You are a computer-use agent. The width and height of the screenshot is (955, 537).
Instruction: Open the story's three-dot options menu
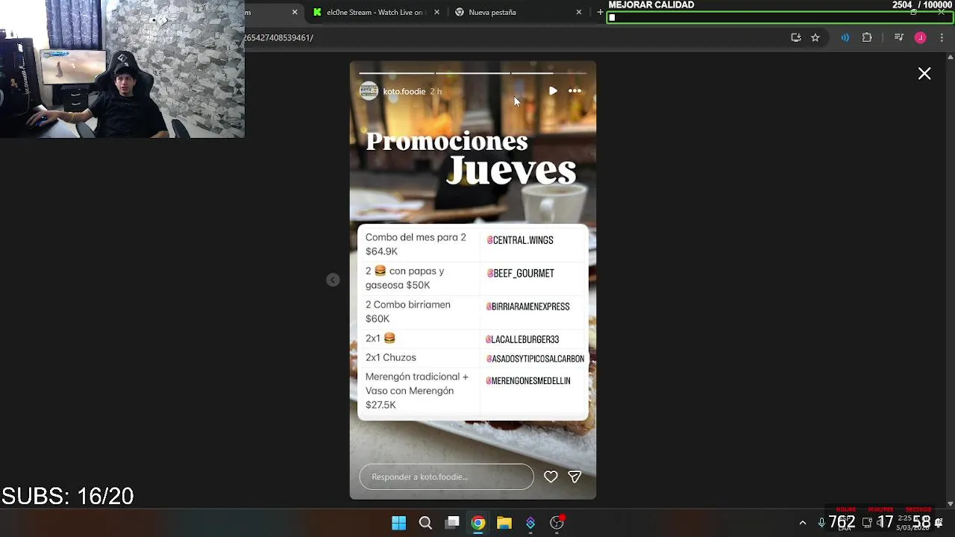[574, 91]
